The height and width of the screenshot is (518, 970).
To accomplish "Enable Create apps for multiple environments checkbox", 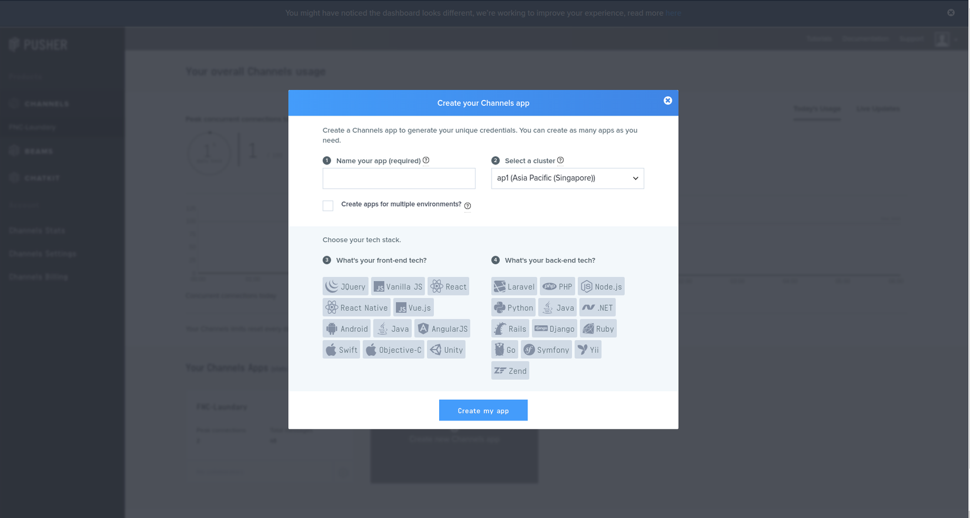I will [x=328, y=206].
